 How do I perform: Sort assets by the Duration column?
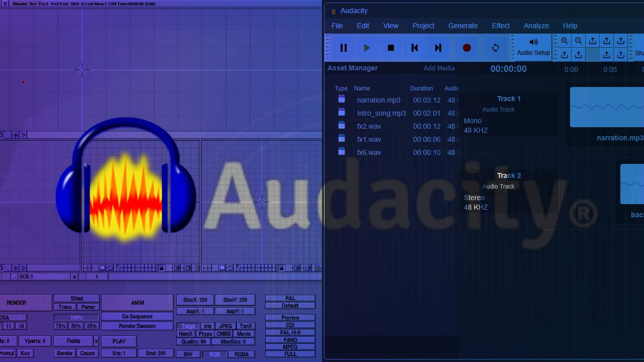coord(422,88)
